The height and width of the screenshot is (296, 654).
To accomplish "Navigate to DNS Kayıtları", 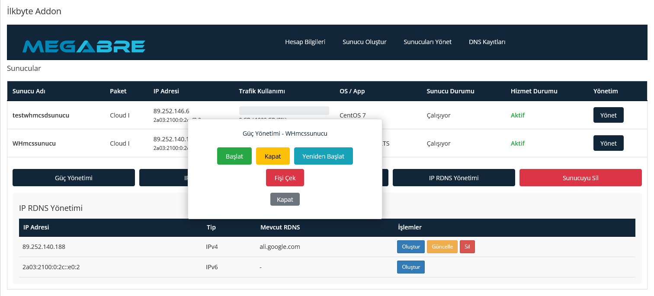I will (x=487, y=42).
